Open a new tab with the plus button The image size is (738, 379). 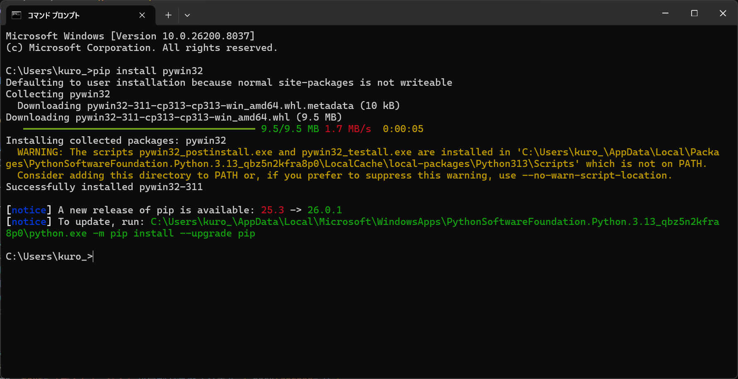coord(168,15)
